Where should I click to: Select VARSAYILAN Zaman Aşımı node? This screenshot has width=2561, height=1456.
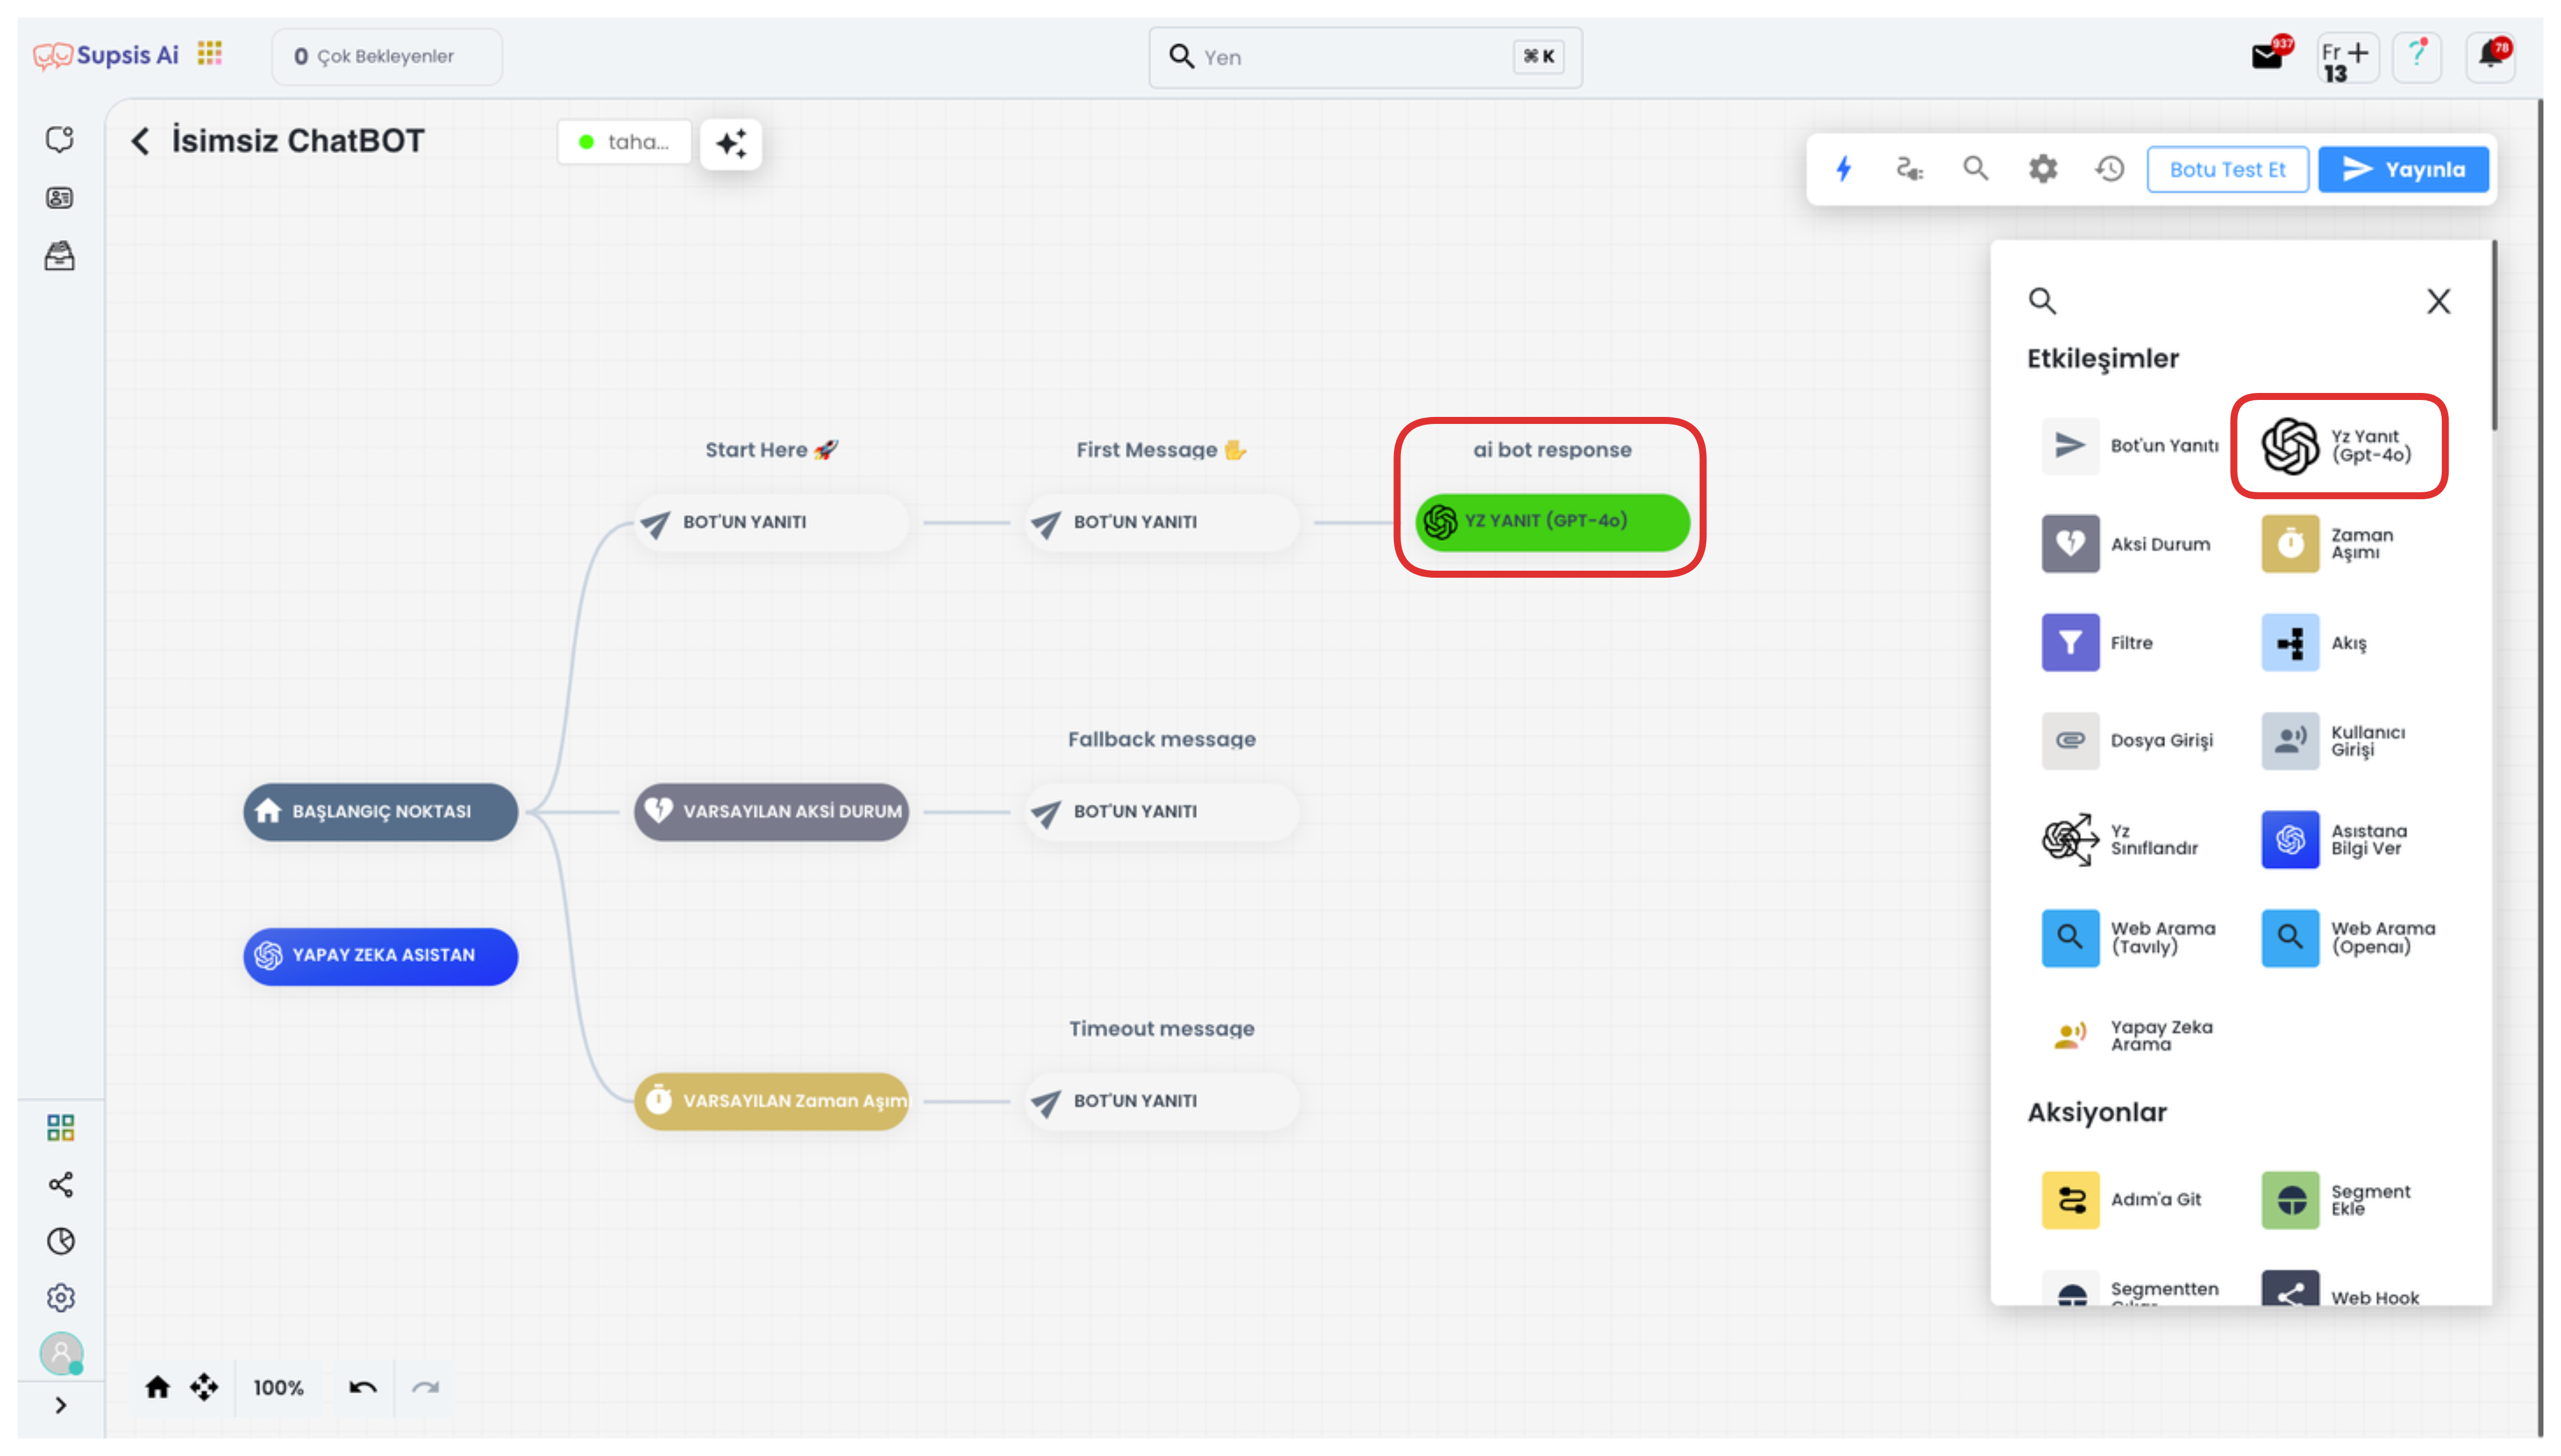tap(772, 1101)
